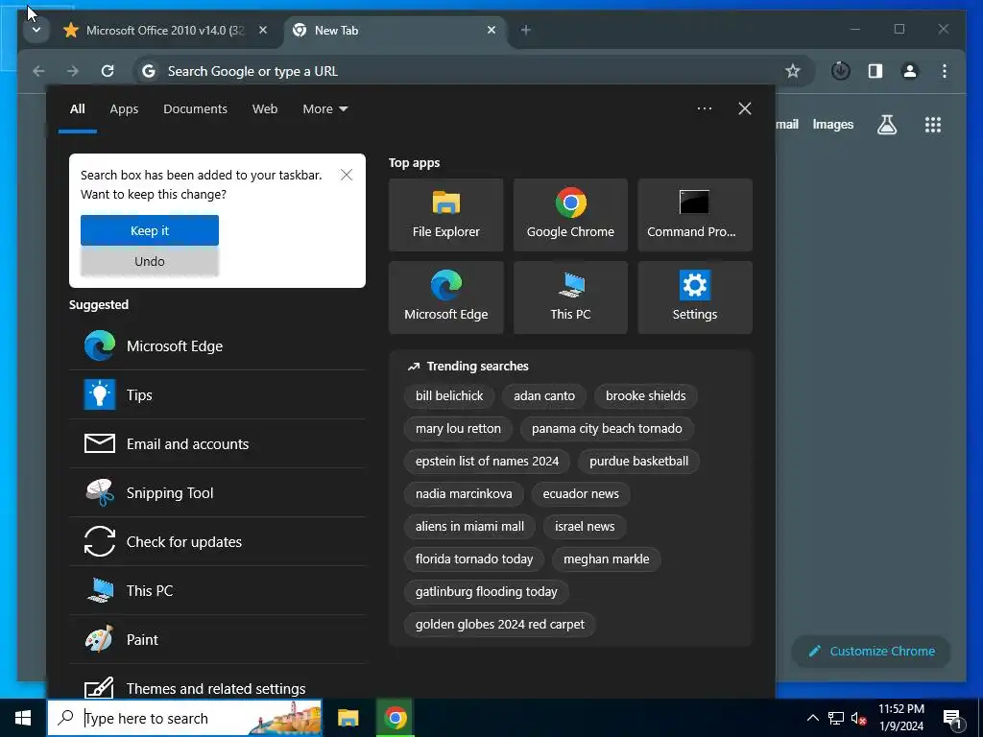The width and height of the screenshot is (983, 737).
Task: Open Settings tile in Top apps
Action: [x=695, y=297]
